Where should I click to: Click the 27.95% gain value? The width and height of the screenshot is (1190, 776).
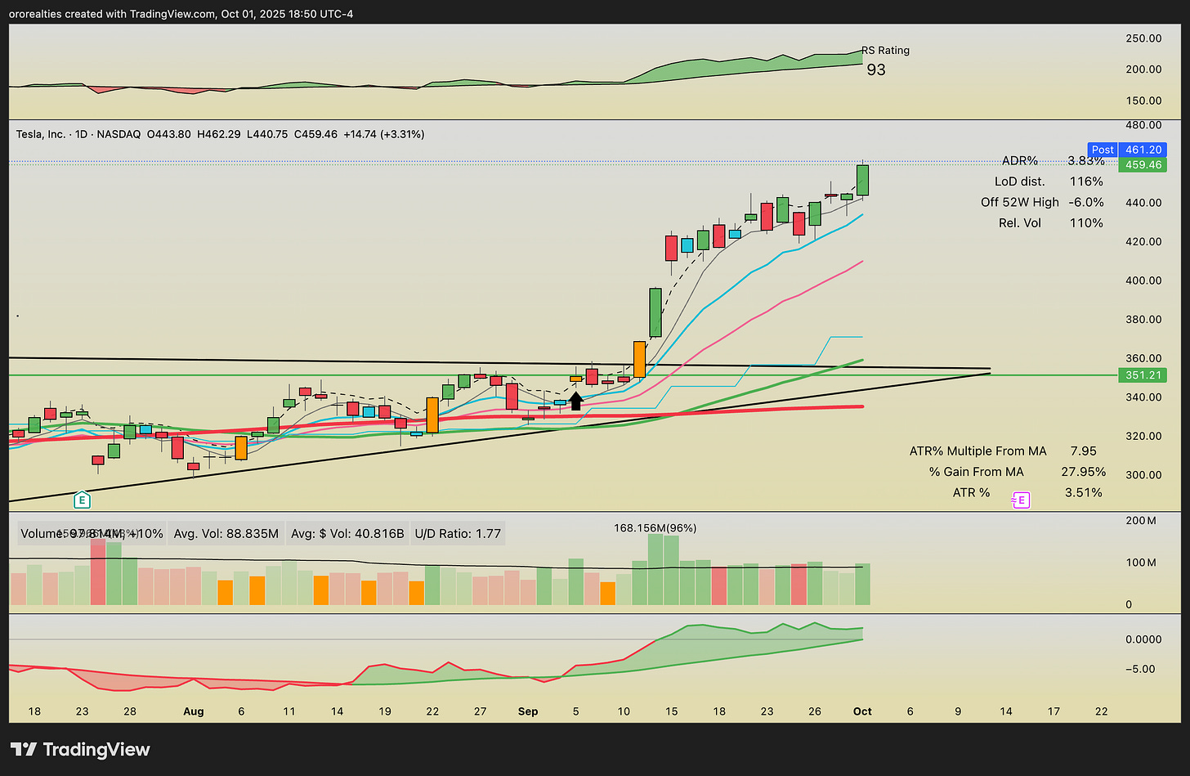coord(1083,472)
